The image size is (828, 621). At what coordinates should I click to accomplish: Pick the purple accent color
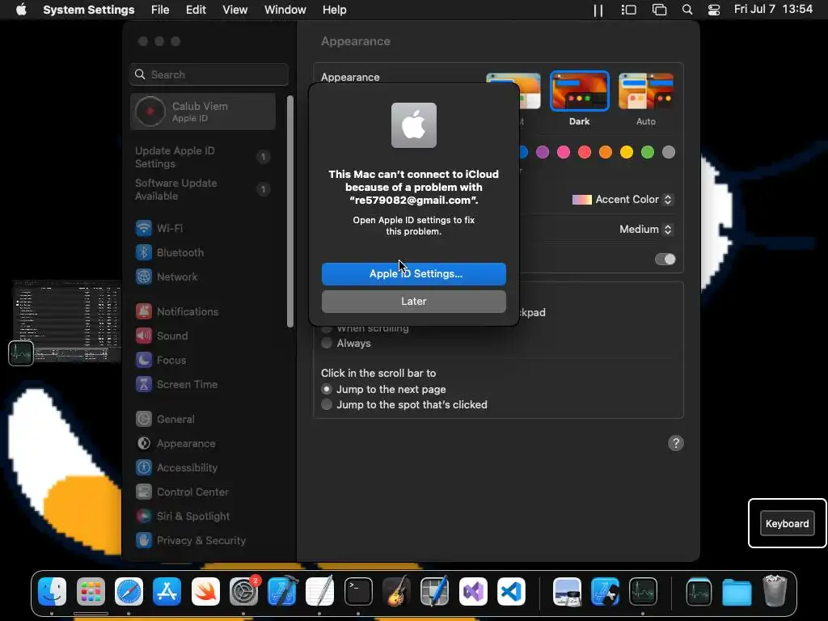click(x=543, y=152)
